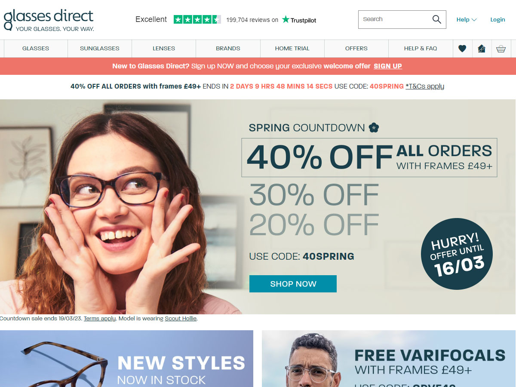This screenshot has height=387, width=516.
Task: Open the wishlist heart icon
Action: (x=462, y=49)
